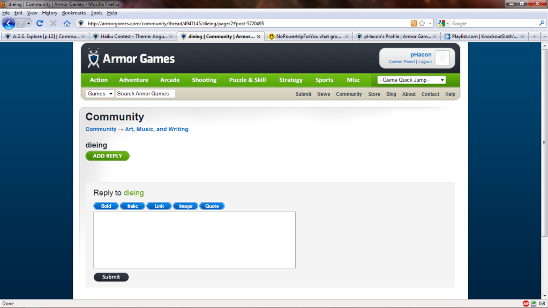Open the Puzzle & Skill category
This screenshot has width=548, height=308.
(247, 80)
